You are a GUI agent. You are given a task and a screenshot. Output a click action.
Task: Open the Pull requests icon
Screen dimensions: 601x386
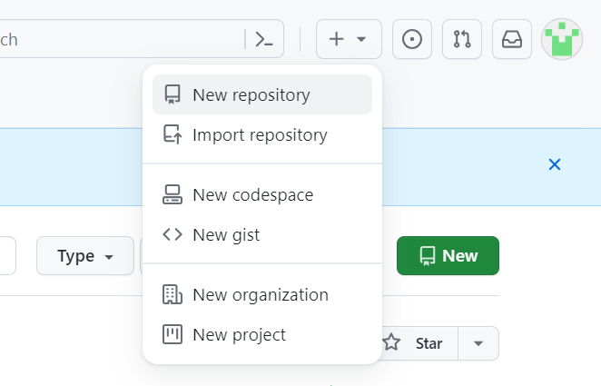click(462, 39)
